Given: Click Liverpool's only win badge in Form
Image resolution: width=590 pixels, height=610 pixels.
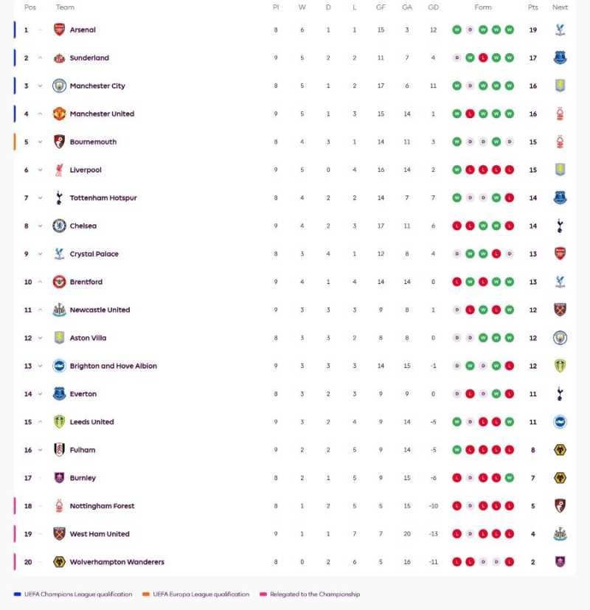Looking at the screenshot, I should [457, 170].
